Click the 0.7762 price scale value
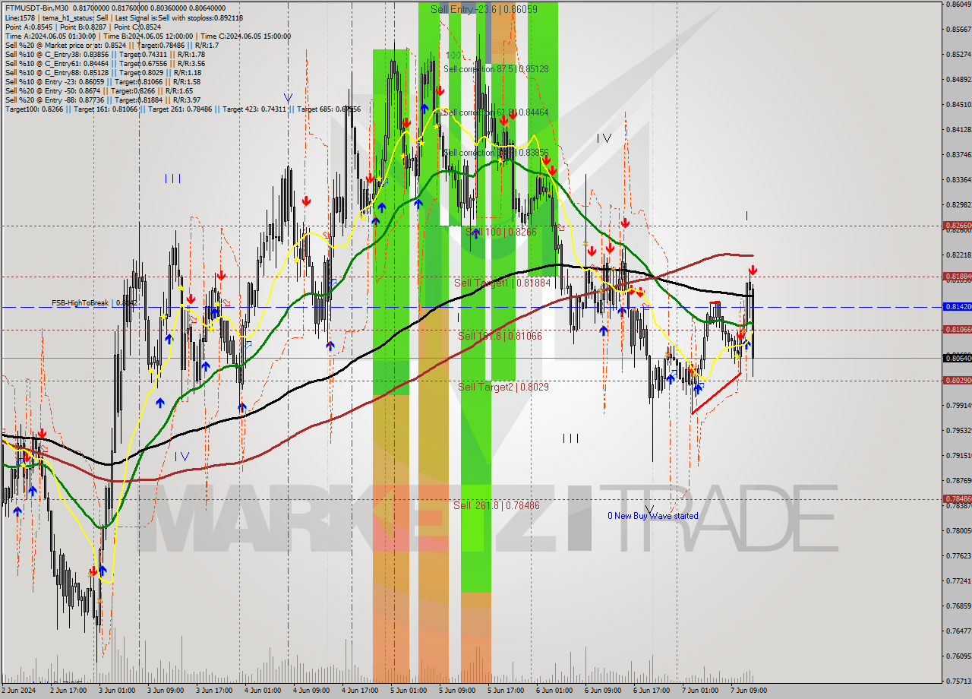Screen dimensions: 972x699 click(958, 556)
